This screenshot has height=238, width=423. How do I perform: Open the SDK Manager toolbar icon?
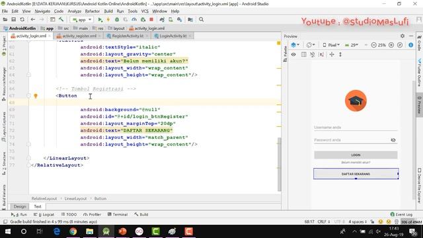pyautogui.click(x=179, y=19)
